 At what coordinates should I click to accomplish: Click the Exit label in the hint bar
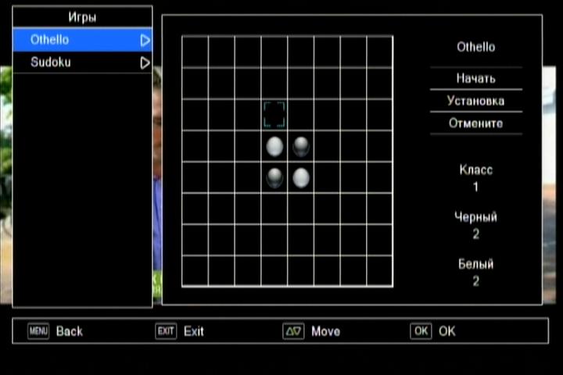coord(194,331)
